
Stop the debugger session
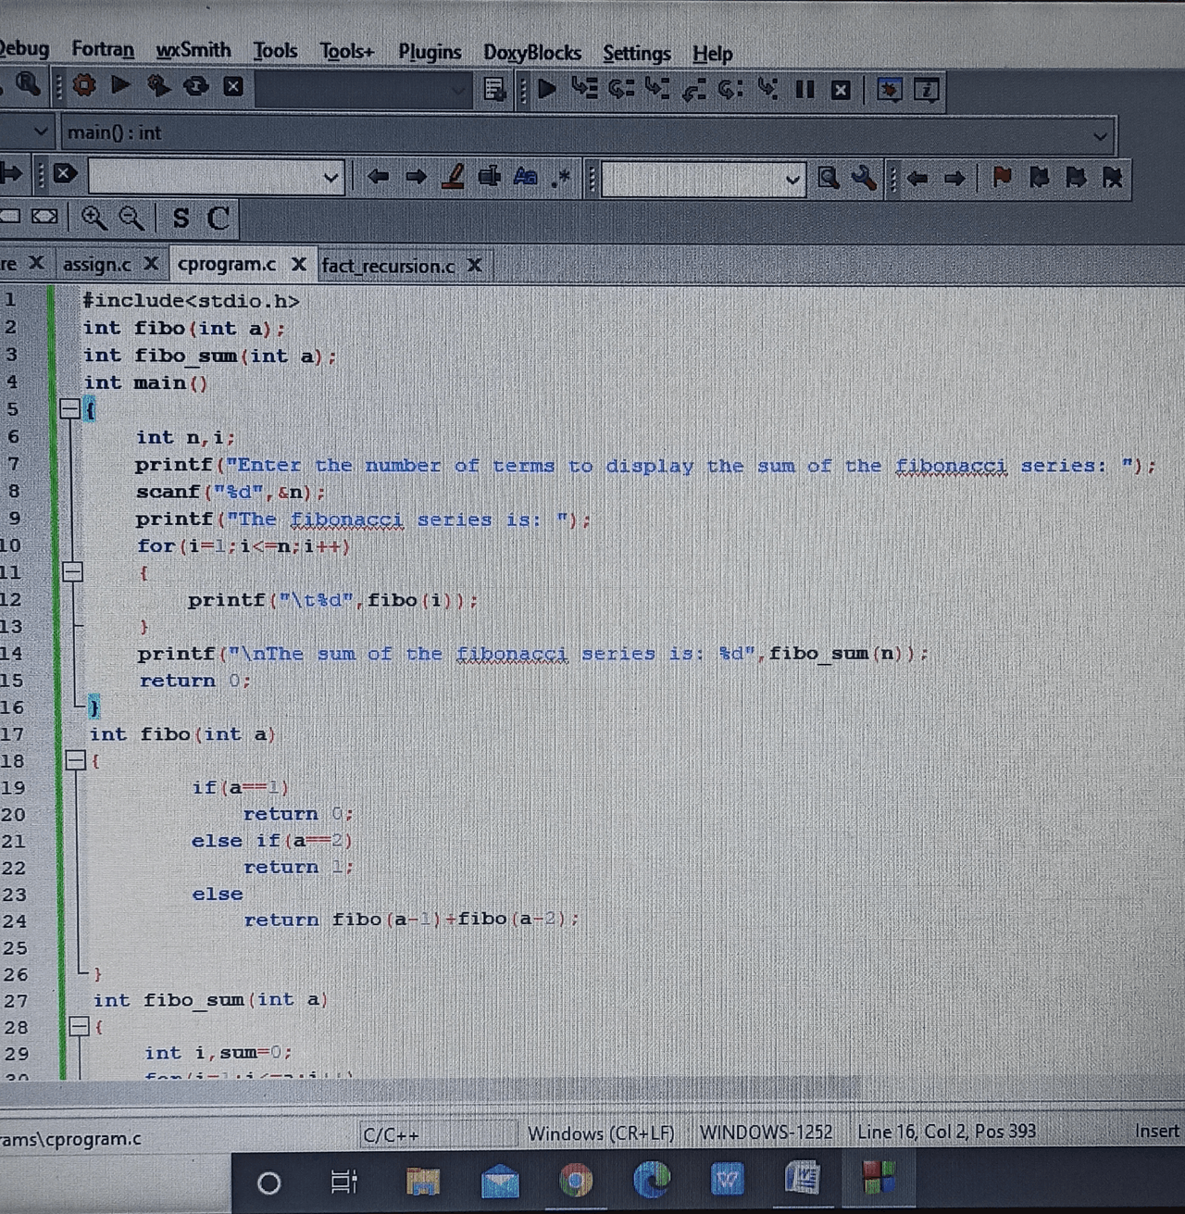click(841, 89)
